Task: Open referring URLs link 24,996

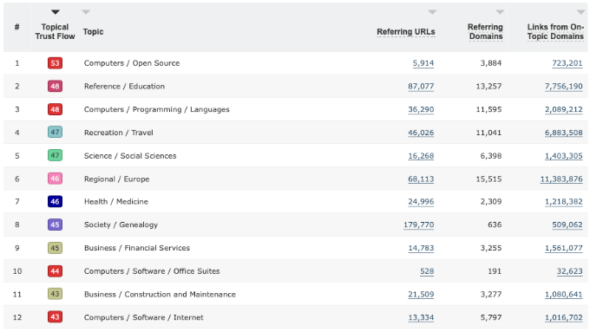Action: click(x=421, y=202)
